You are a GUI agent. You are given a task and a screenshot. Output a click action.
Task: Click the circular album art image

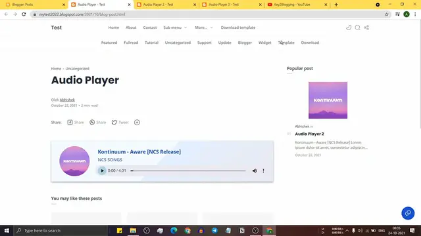click(74, 161)
